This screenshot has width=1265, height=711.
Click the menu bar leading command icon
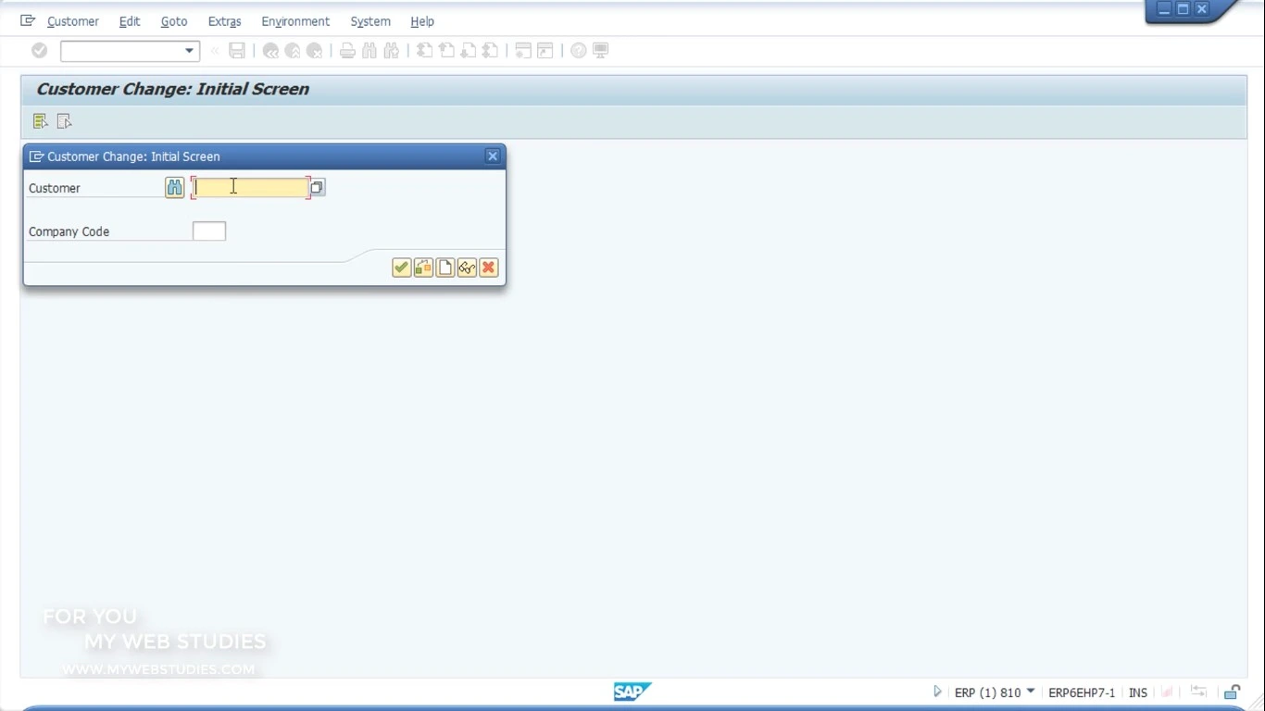[x=28, y=20]
